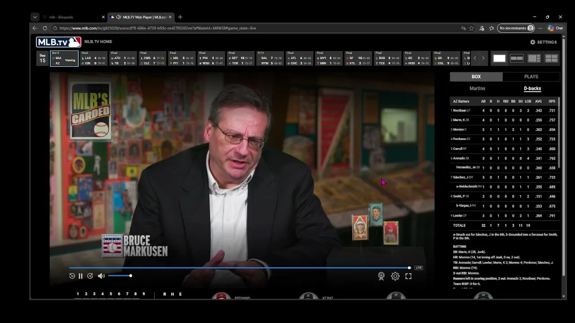Show Marlins box score

478,88
